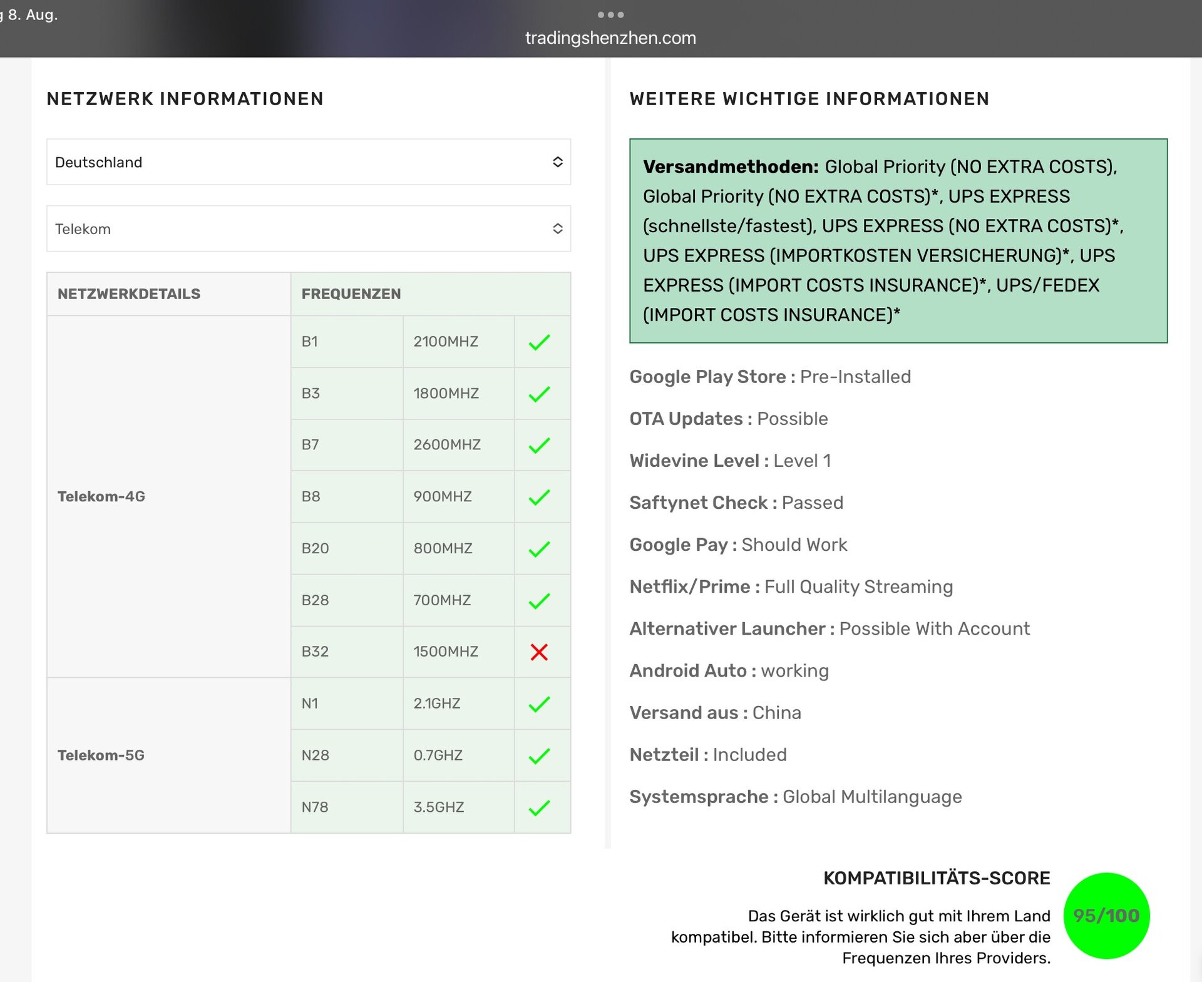
Task: Click the NETZWERK INFORMATIONEN heading
Action: click(185, 99)
